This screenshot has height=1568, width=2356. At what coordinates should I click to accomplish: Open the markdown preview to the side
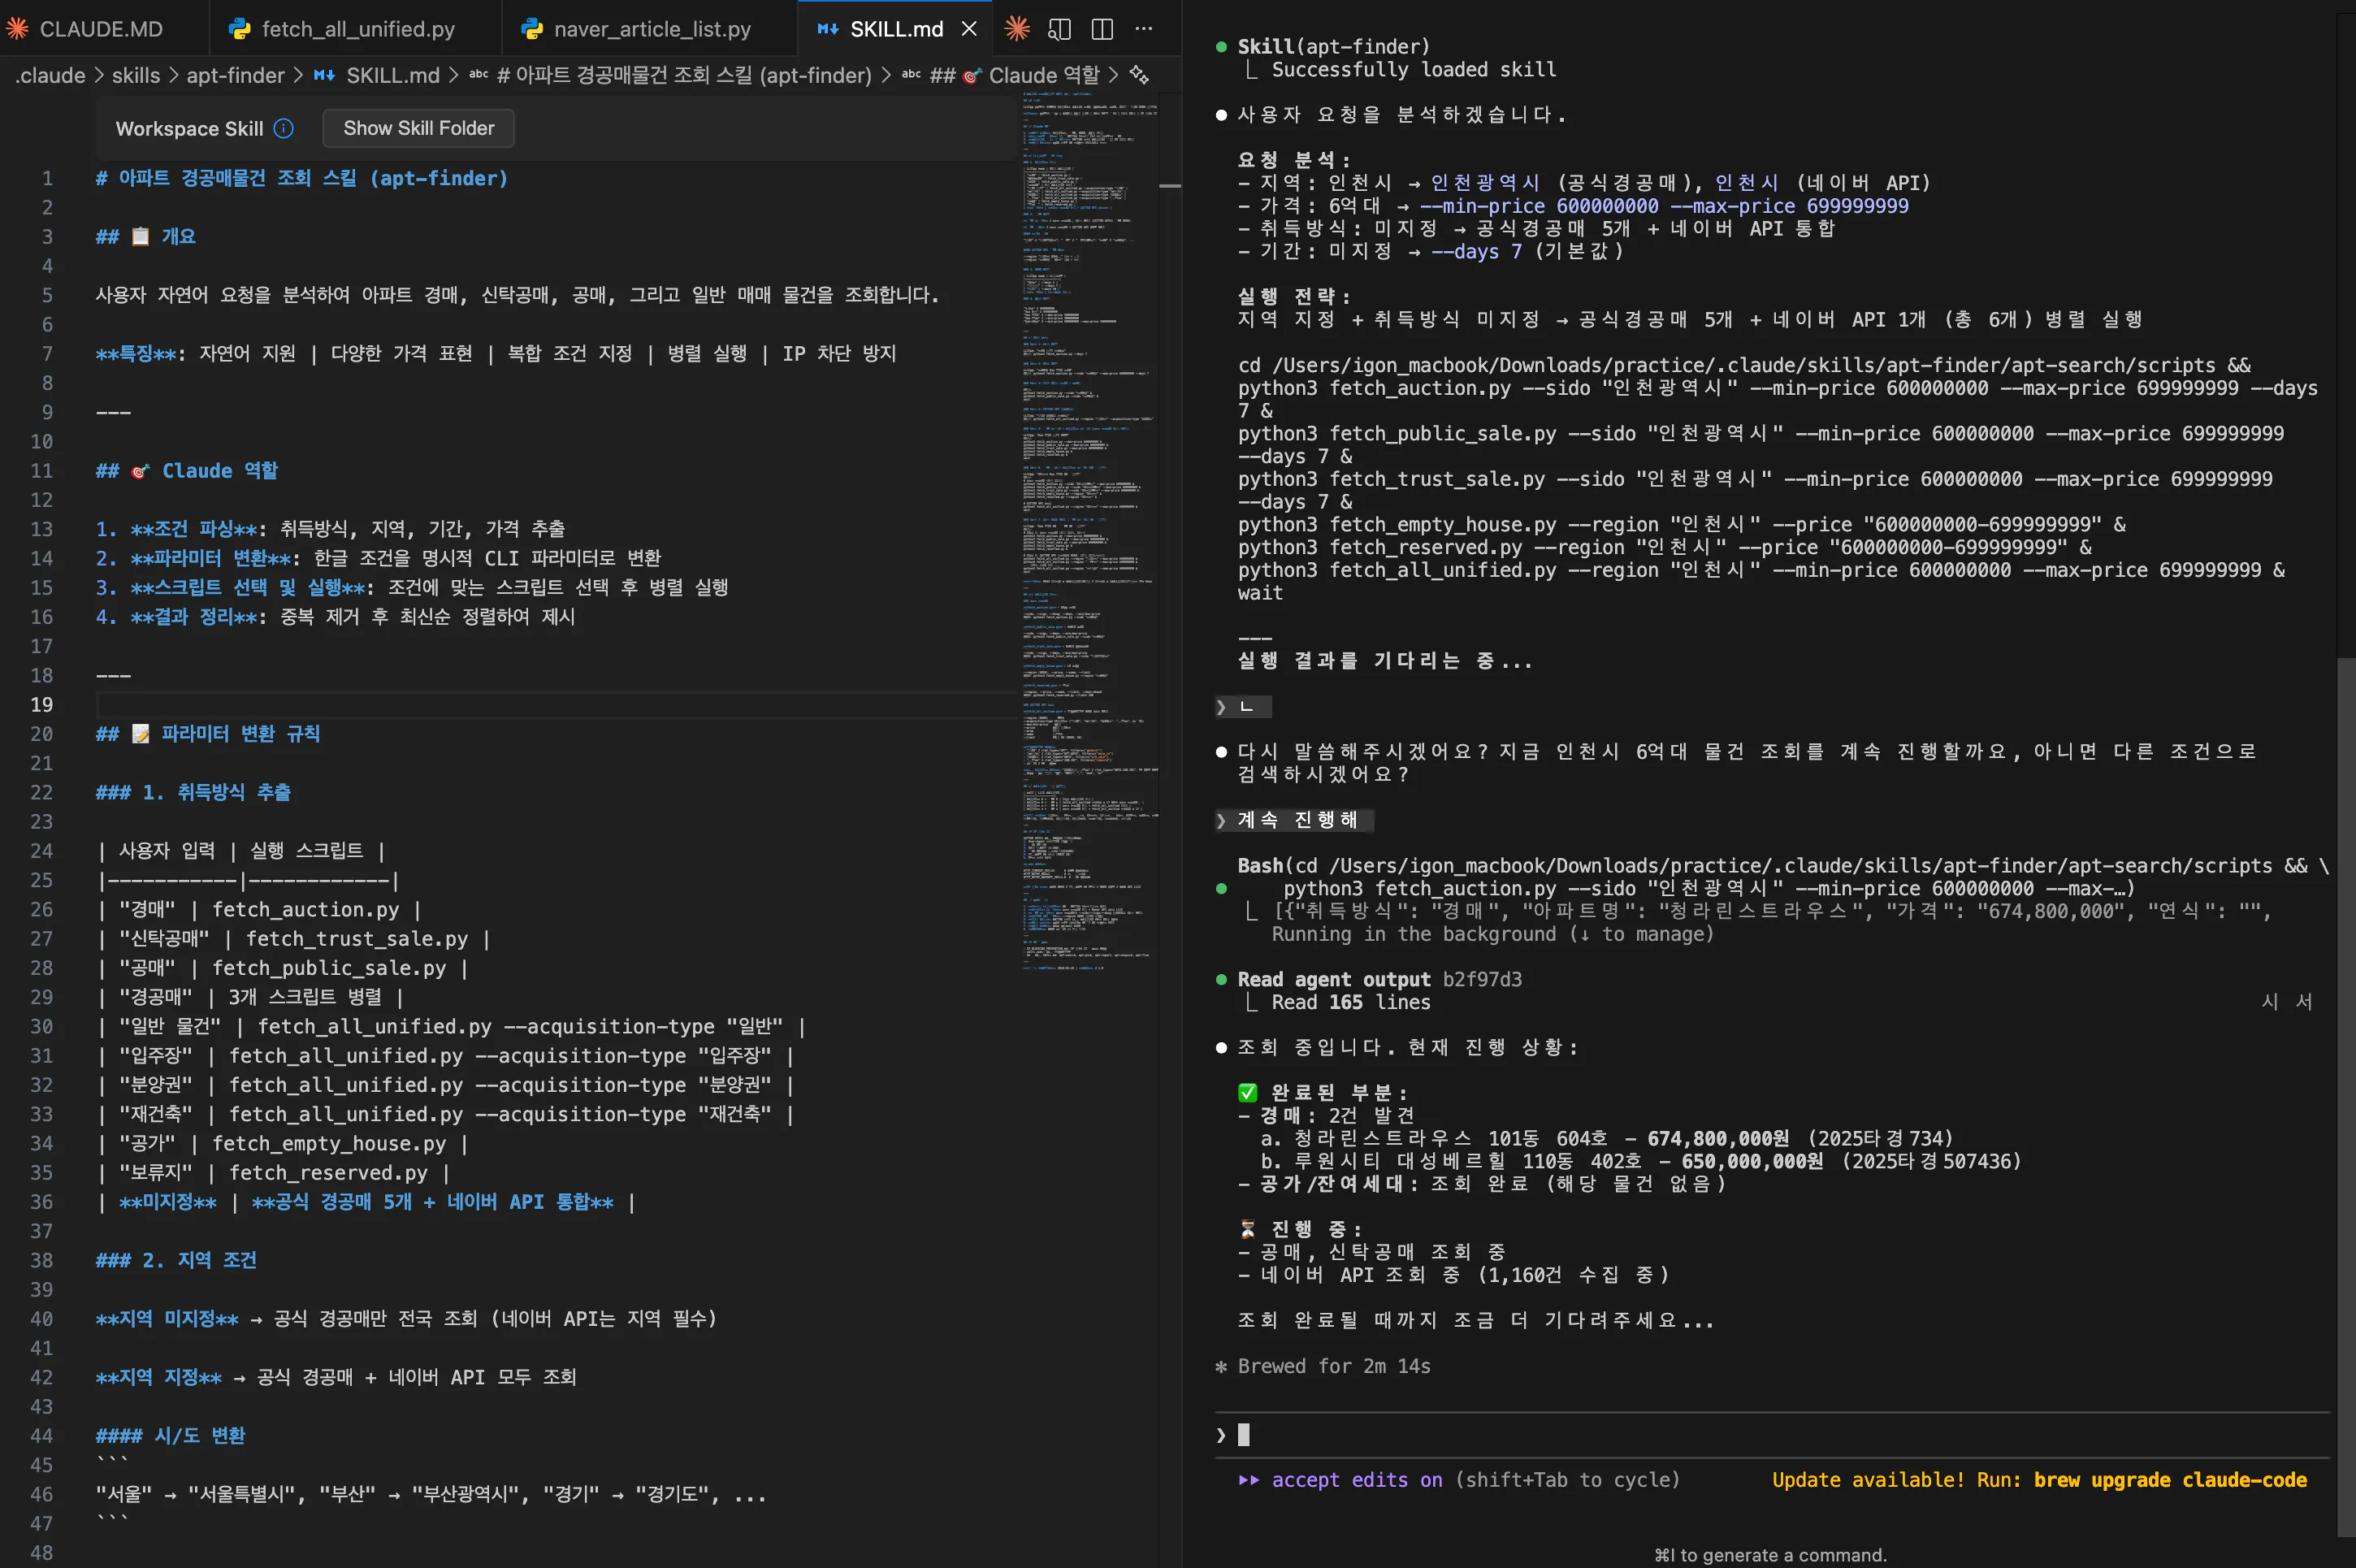pos(1059,29)
